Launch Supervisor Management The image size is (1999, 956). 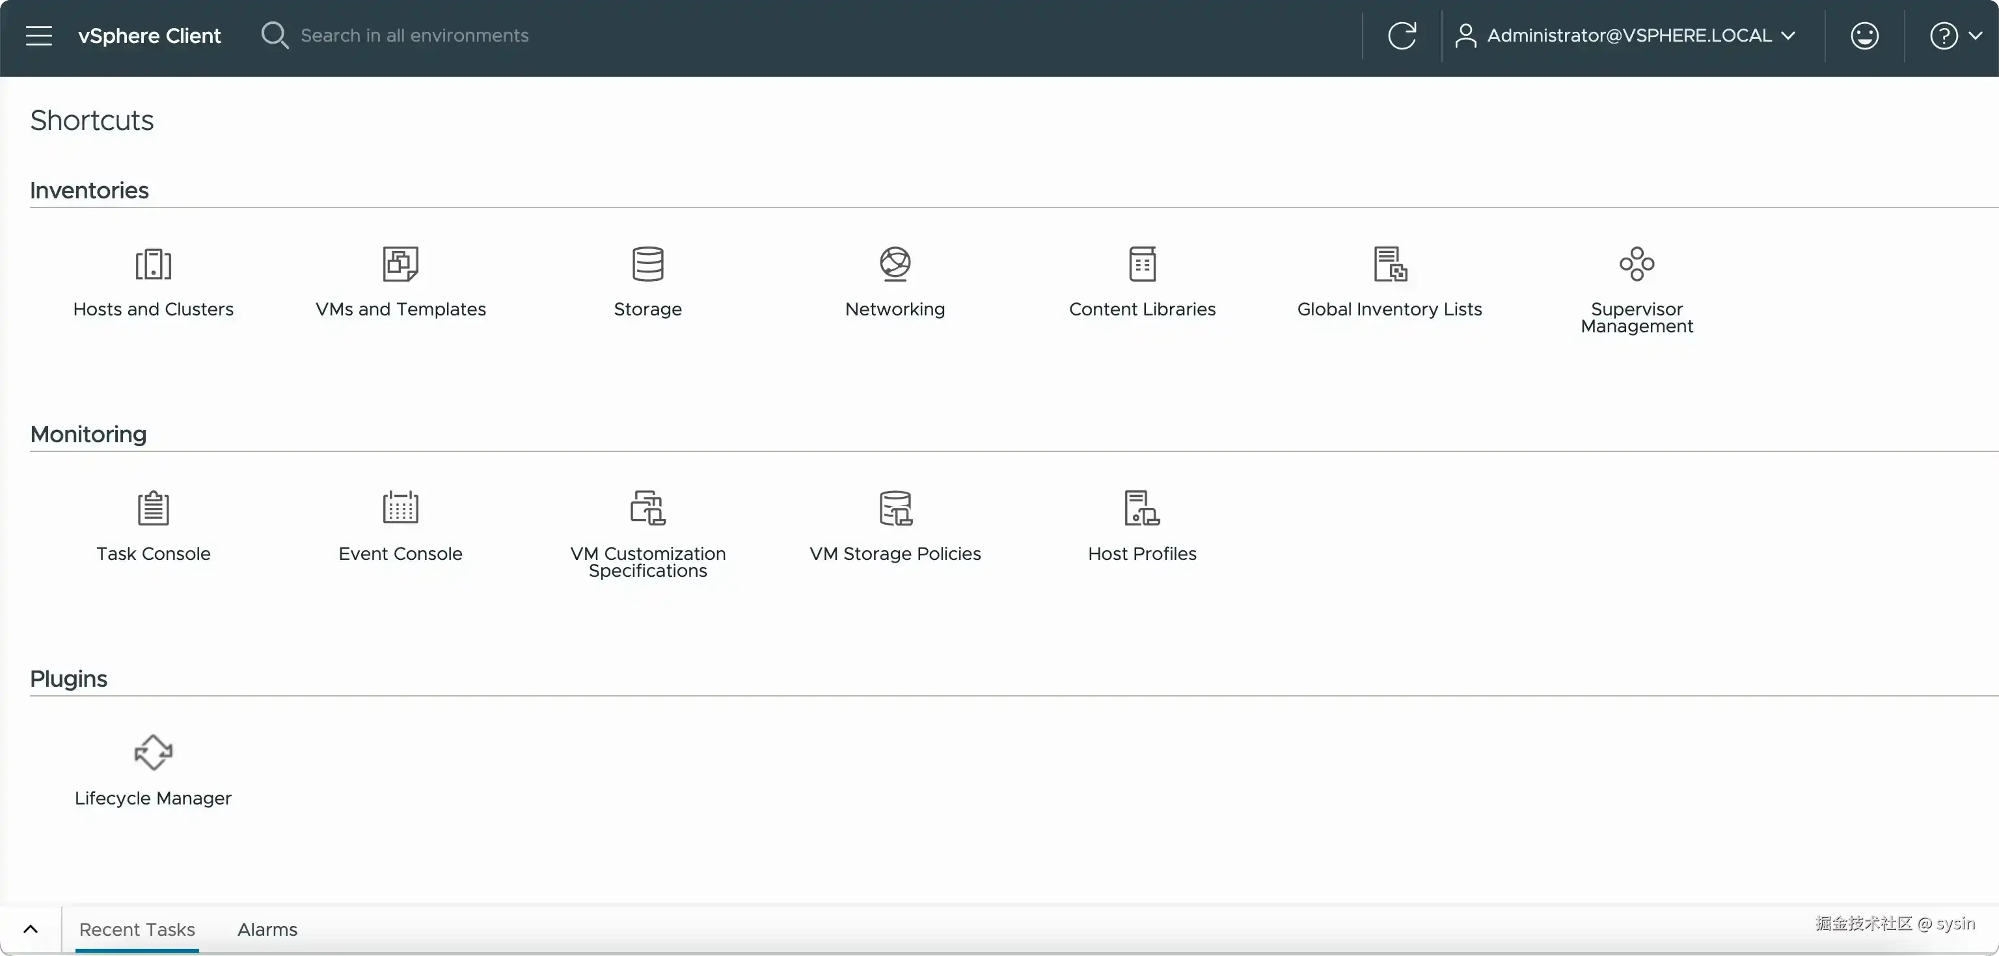1637,265
